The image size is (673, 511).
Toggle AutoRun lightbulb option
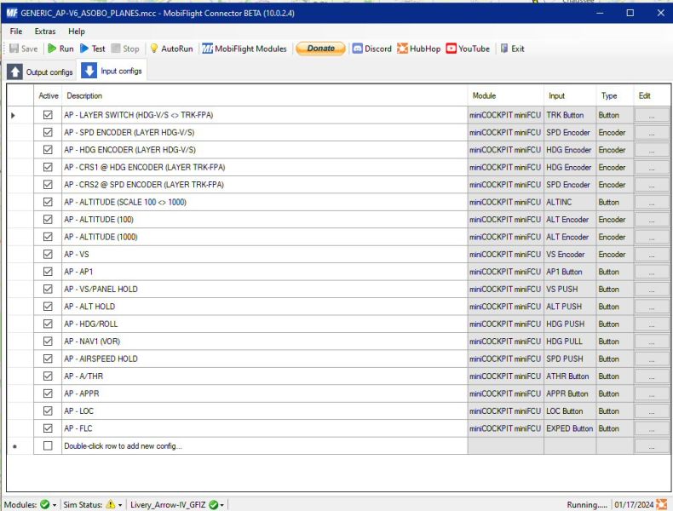pyautogui.click(x=171, y=49)
